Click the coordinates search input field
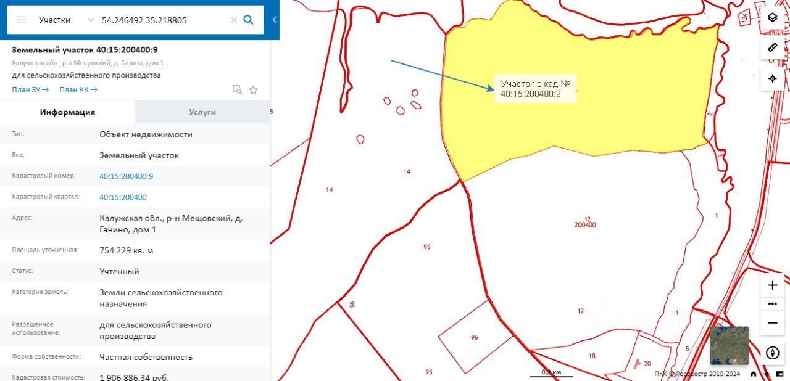The image size is (790, 381). [162, 20]
